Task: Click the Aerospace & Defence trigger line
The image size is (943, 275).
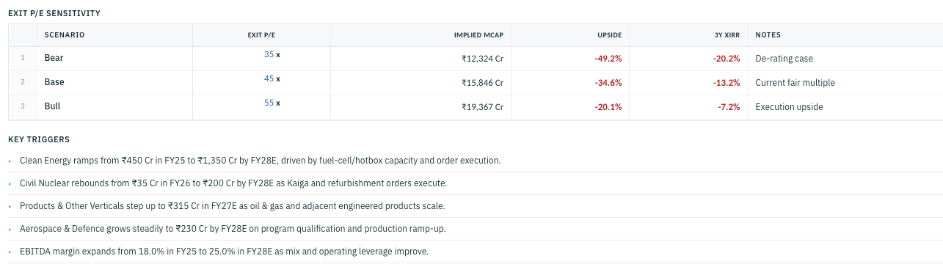Action: click(x=233, y=228)
